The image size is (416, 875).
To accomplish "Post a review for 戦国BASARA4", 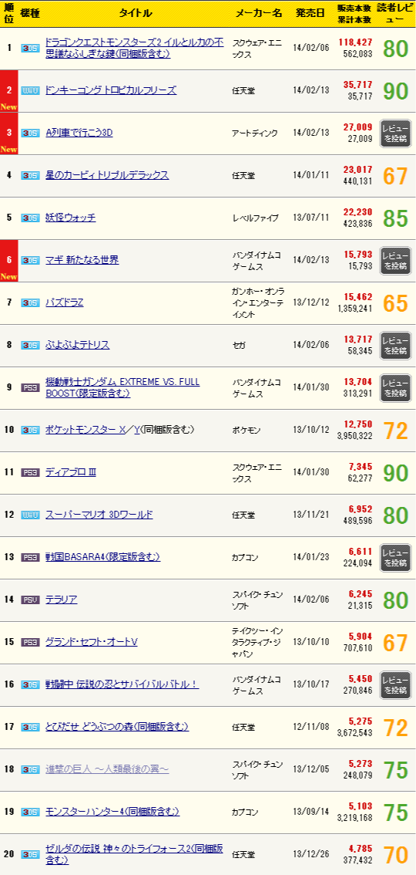I will [395, 557].
